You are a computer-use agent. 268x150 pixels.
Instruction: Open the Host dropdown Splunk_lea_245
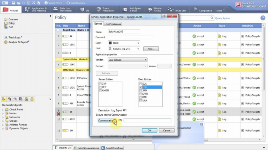tap(124, 49)
